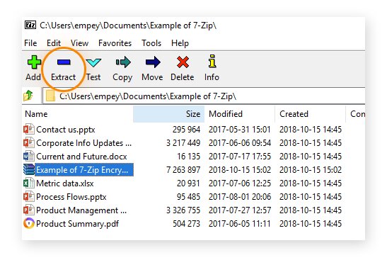Click the Info yellow icon
Viewport: 387px width, 260px height.
pyautogui.click(x=212, y=61)
